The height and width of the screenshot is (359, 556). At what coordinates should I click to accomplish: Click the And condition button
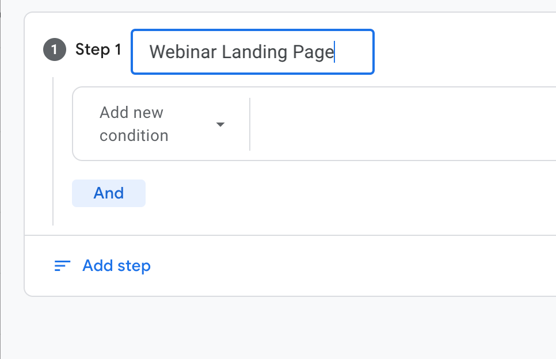point(109,193)
